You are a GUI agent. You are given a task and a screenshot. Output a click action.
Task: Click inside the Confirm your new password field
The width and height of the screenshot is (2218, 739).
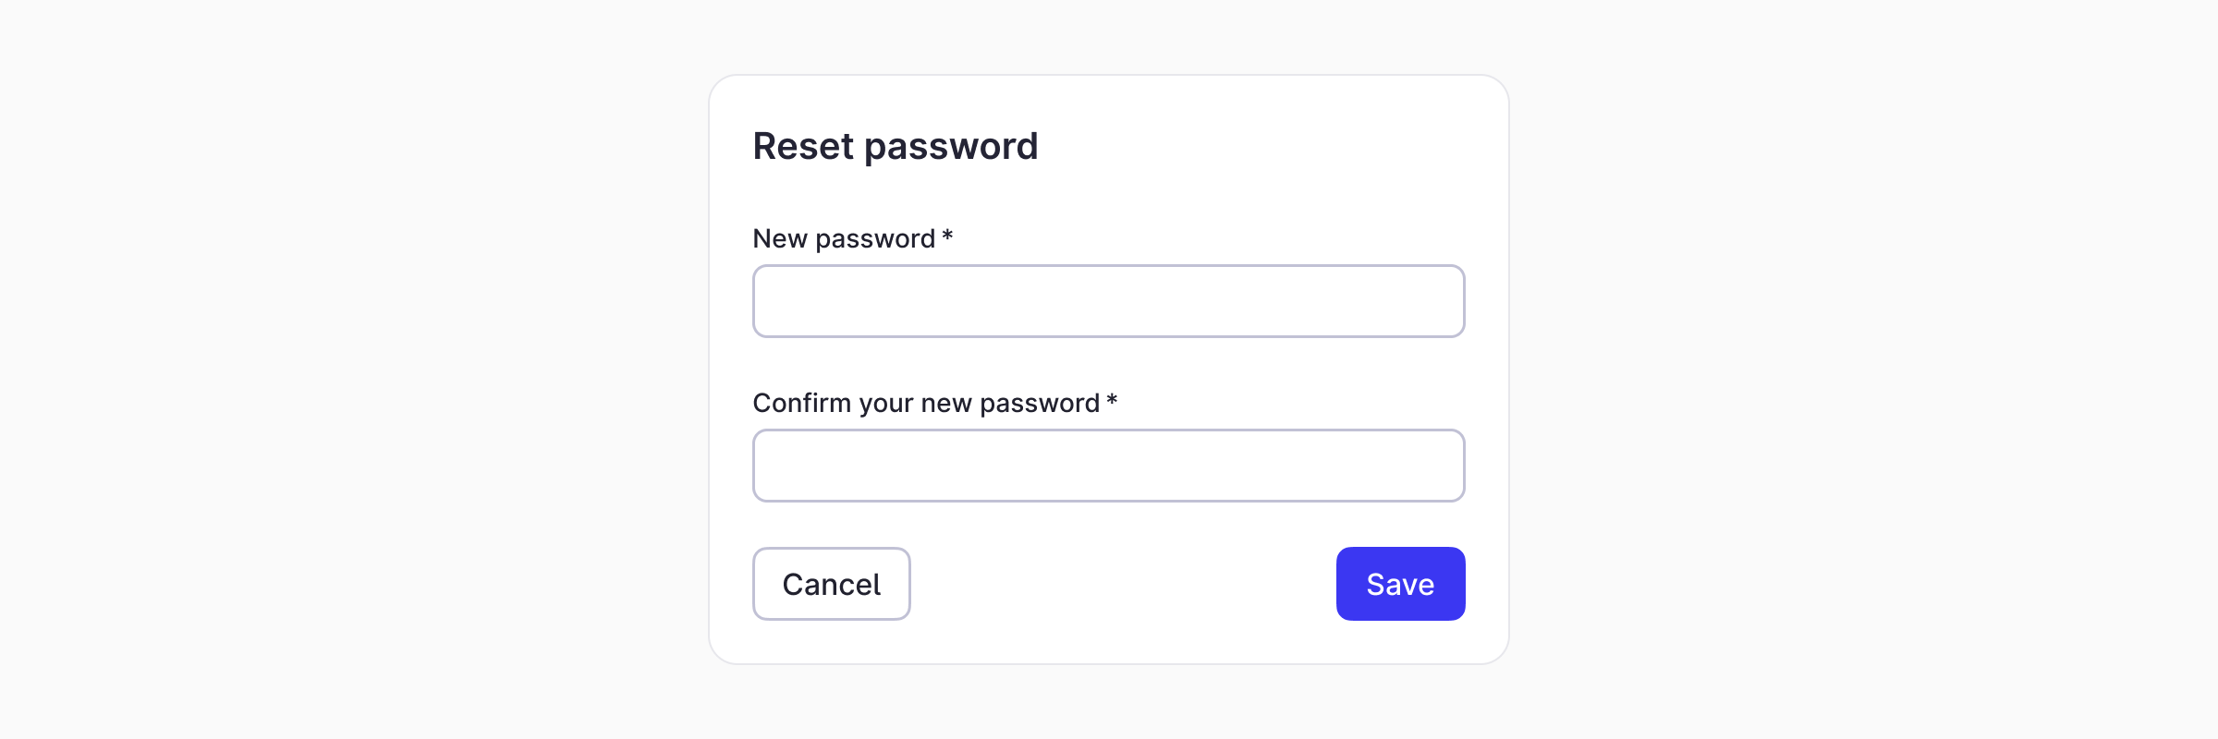point(1109,465)
